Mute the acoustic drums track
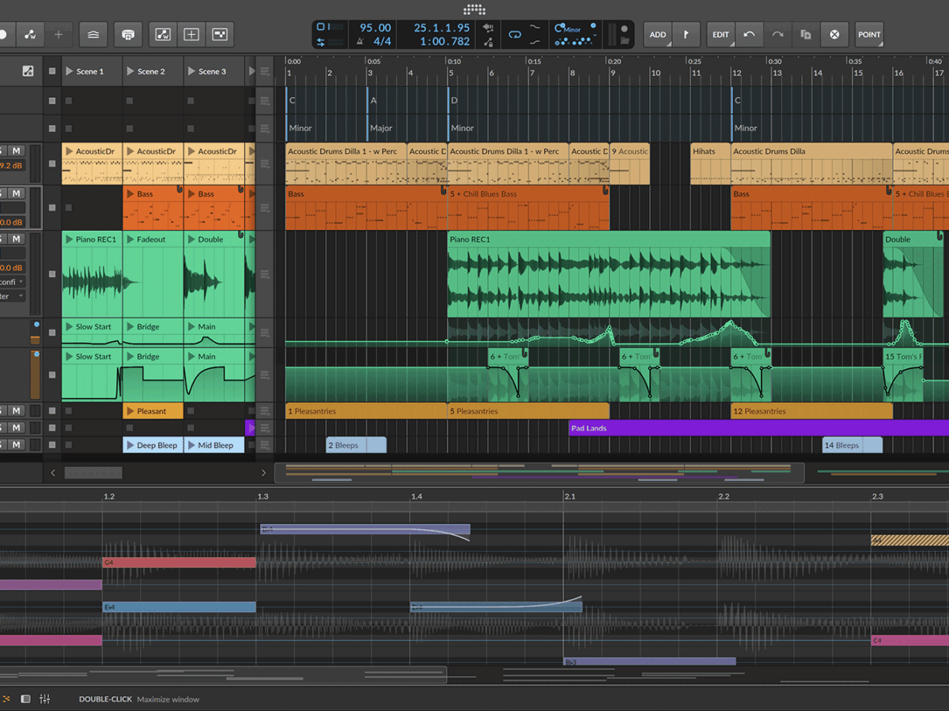 (16, 151)
